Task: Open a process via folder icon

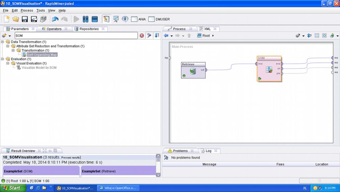Action: pos(16,19)
